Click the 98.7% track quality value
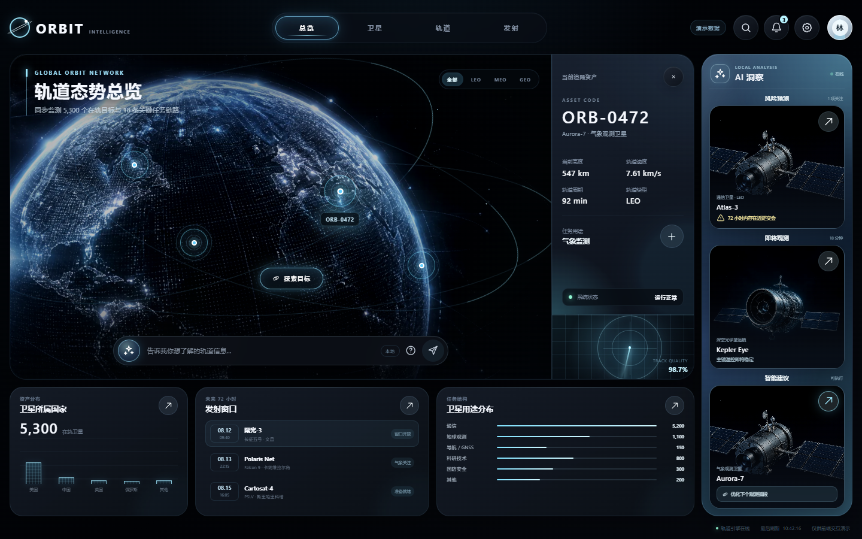Viewport: 862px width, 539px height. pos(678,370)
